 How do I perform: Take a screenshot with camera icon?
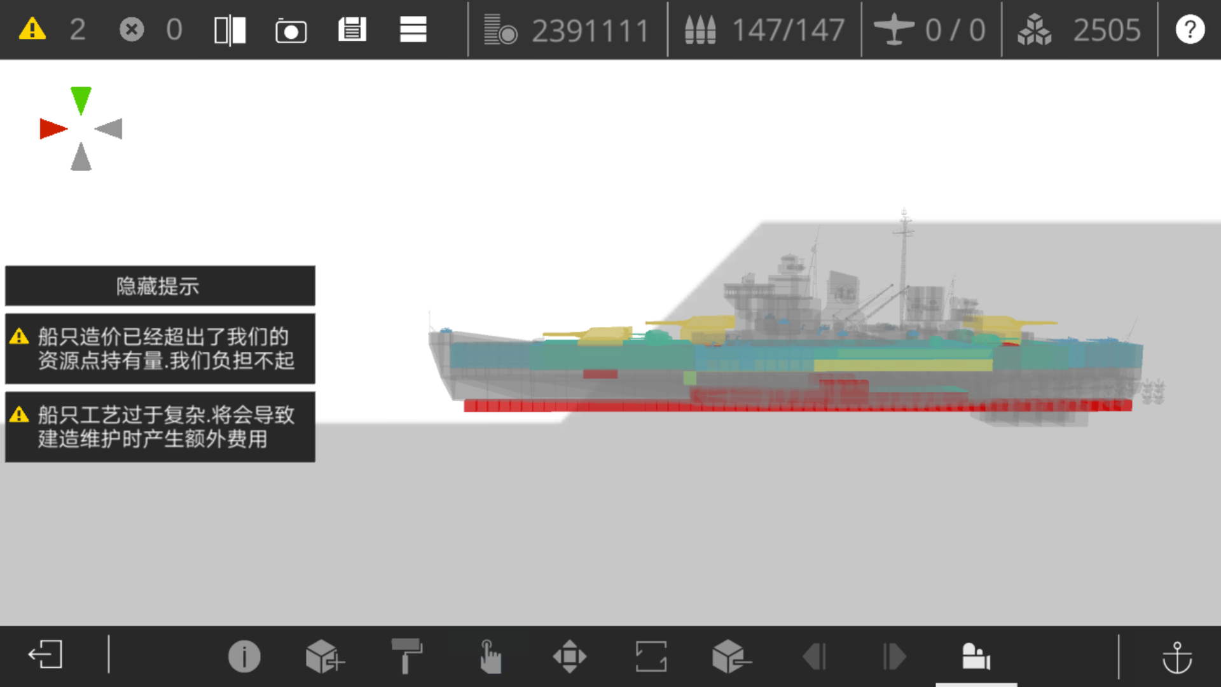[x=291, y=30]
